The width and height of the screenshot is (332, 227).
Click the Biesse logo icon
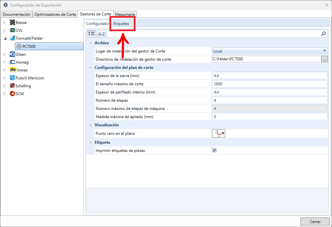coord(12,22)
